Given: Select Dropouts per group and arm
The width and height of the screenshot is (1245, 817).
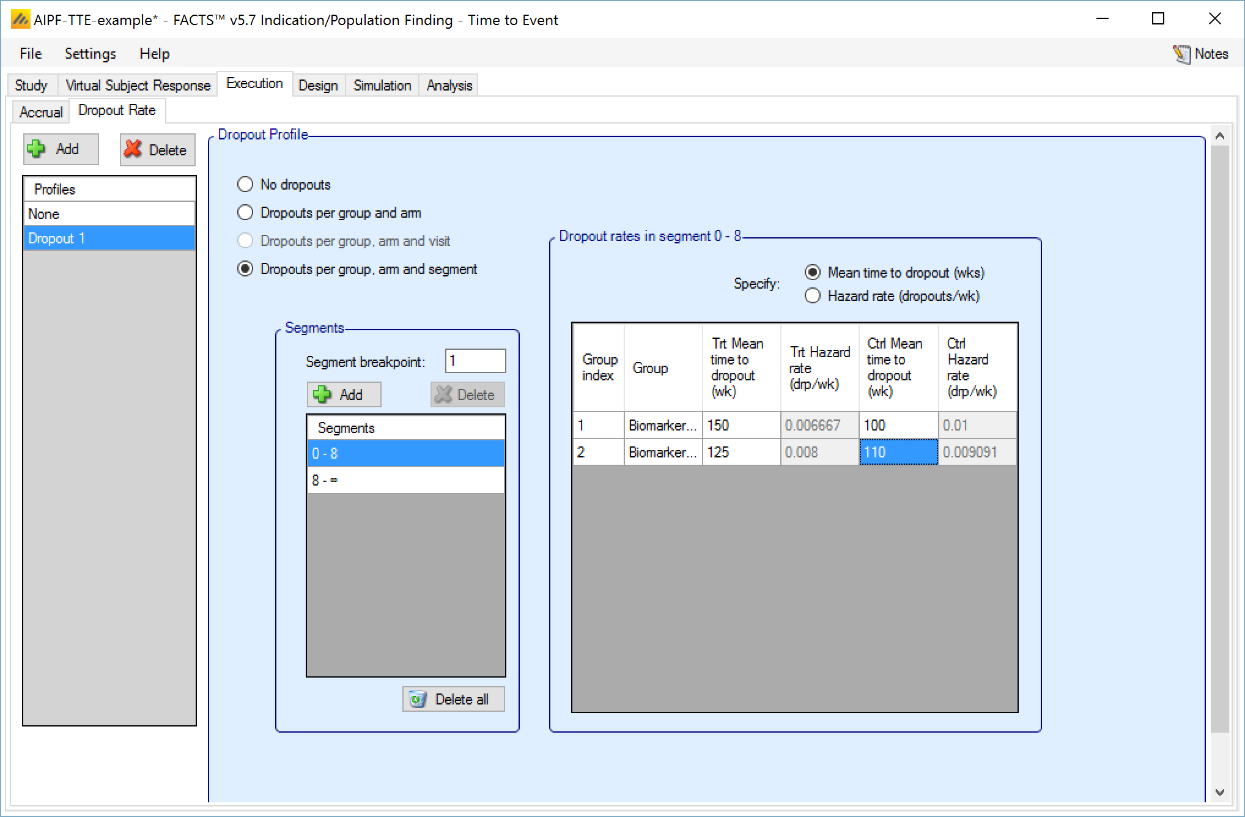Looking at the screenshot, I should tap(245, 212).
